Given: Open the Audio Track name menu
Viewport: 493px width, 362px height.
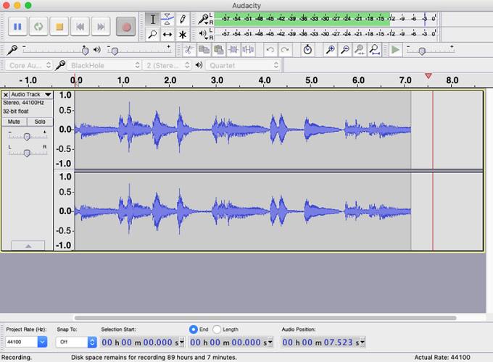Looking at the screenshot, I should click(30, 95).
